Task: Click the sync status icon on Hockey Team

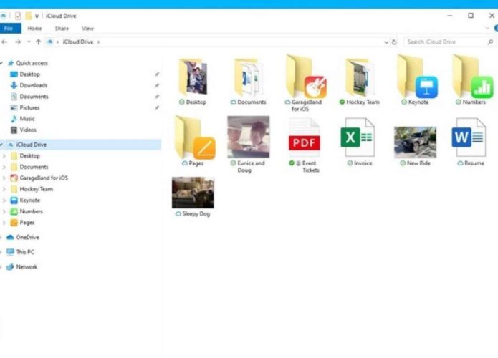Action: pyautogui.click(x=342, y=102)
